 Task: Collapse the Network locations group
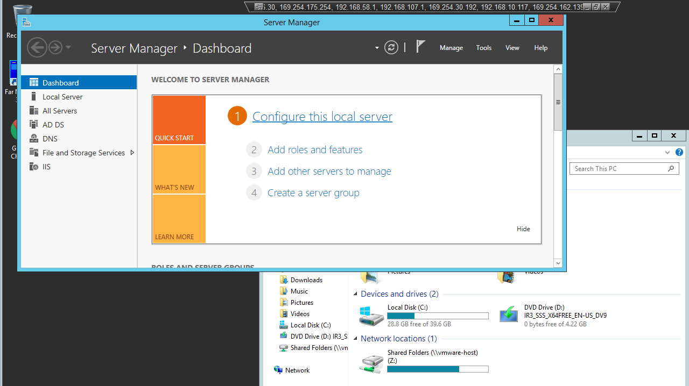(x=356, y=339)
